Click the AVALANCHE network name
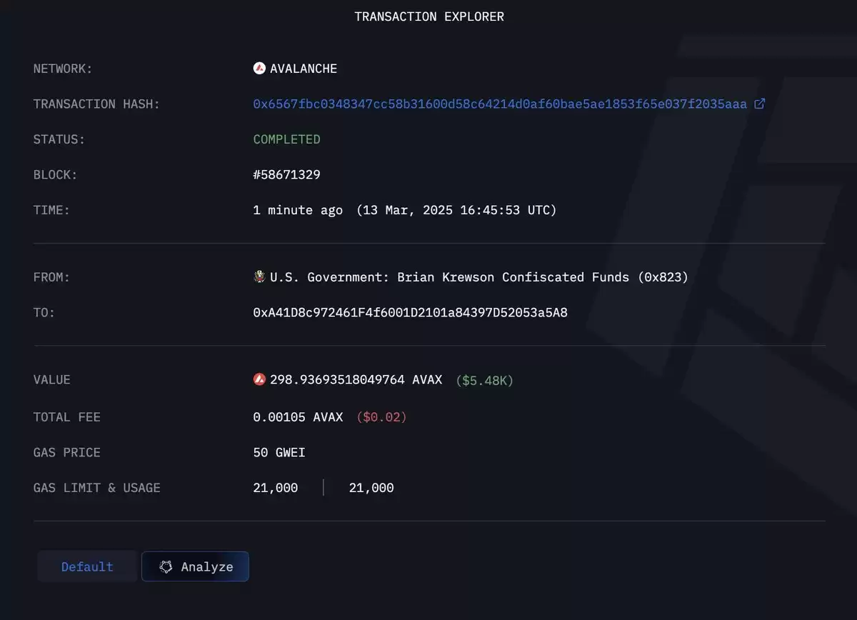Screen dimensions: 857x620 pos(304,69)
